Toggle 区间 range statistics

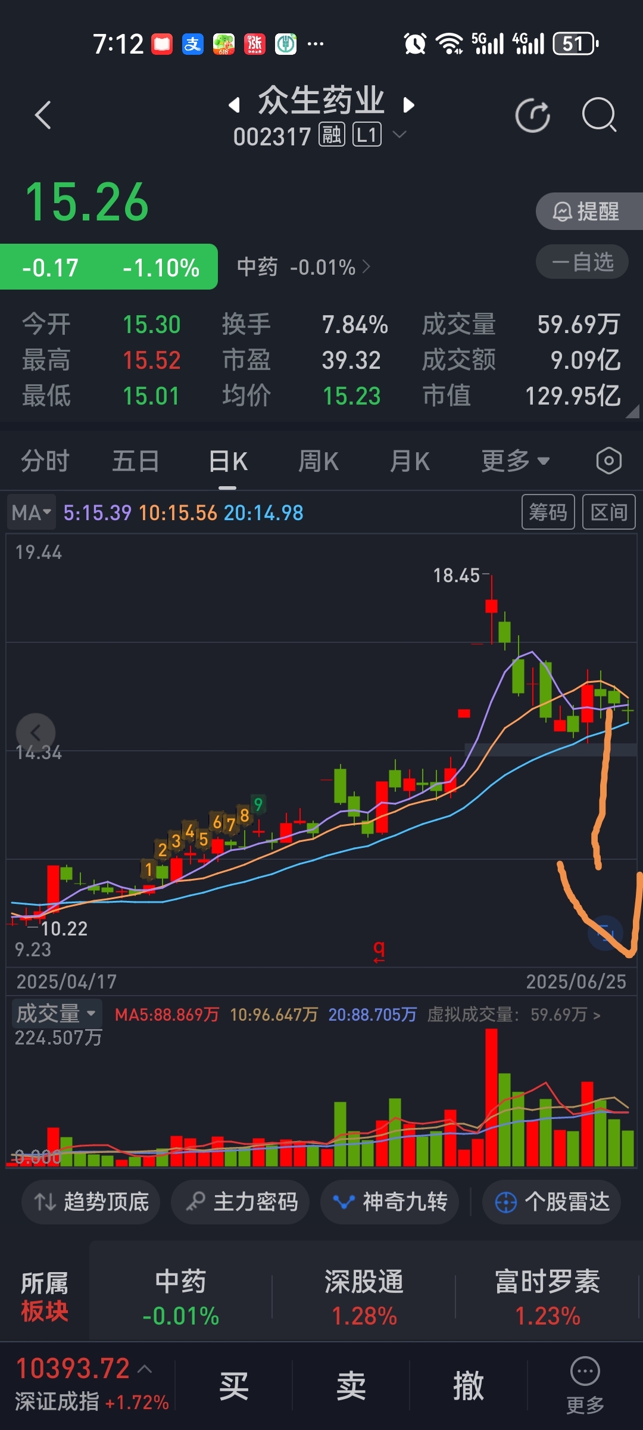coord(609,512)
